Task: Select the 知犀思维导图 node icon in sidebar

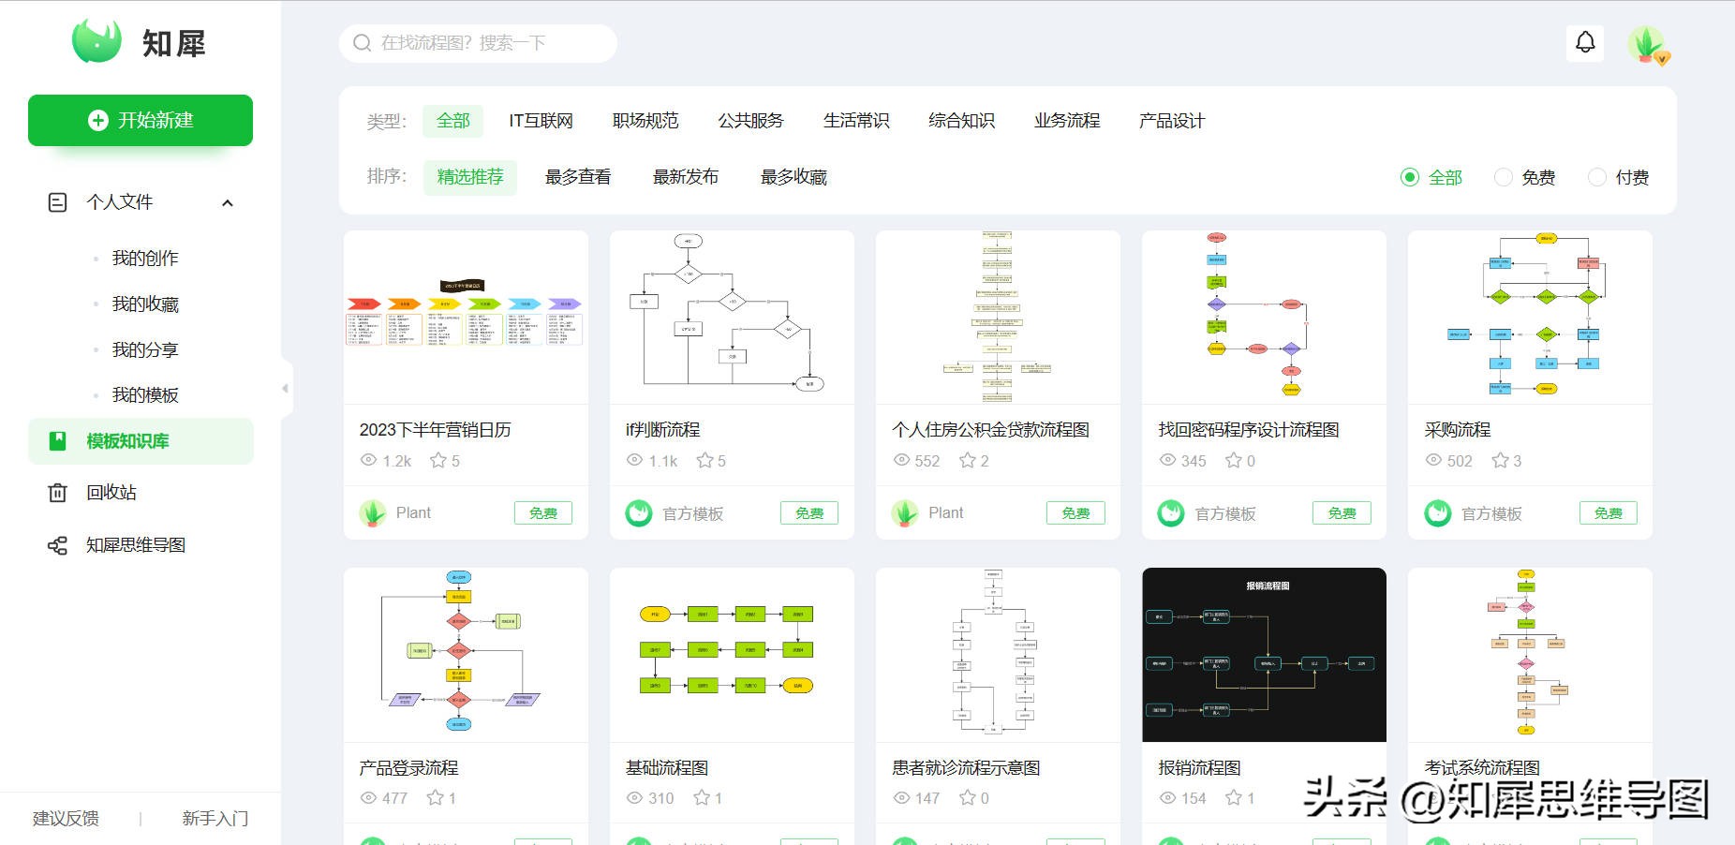Action: 58,544
